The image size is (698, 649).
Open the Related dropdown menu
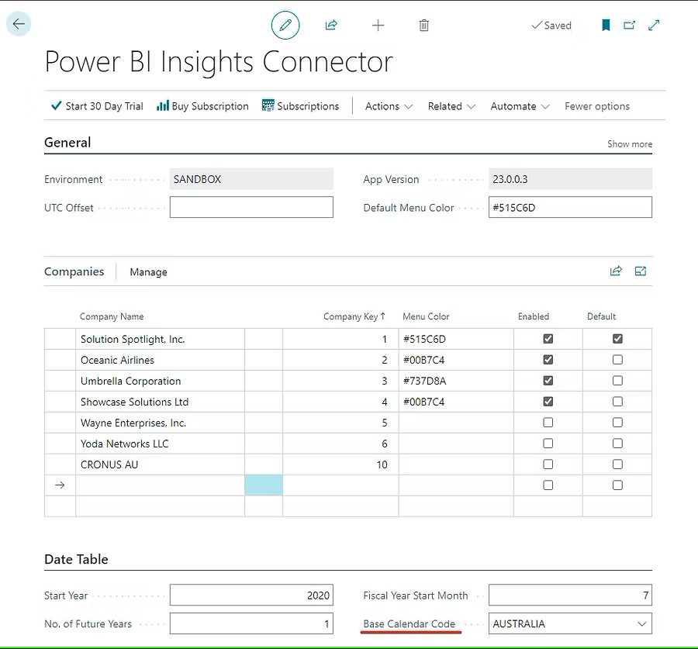(x=451, y=106)
